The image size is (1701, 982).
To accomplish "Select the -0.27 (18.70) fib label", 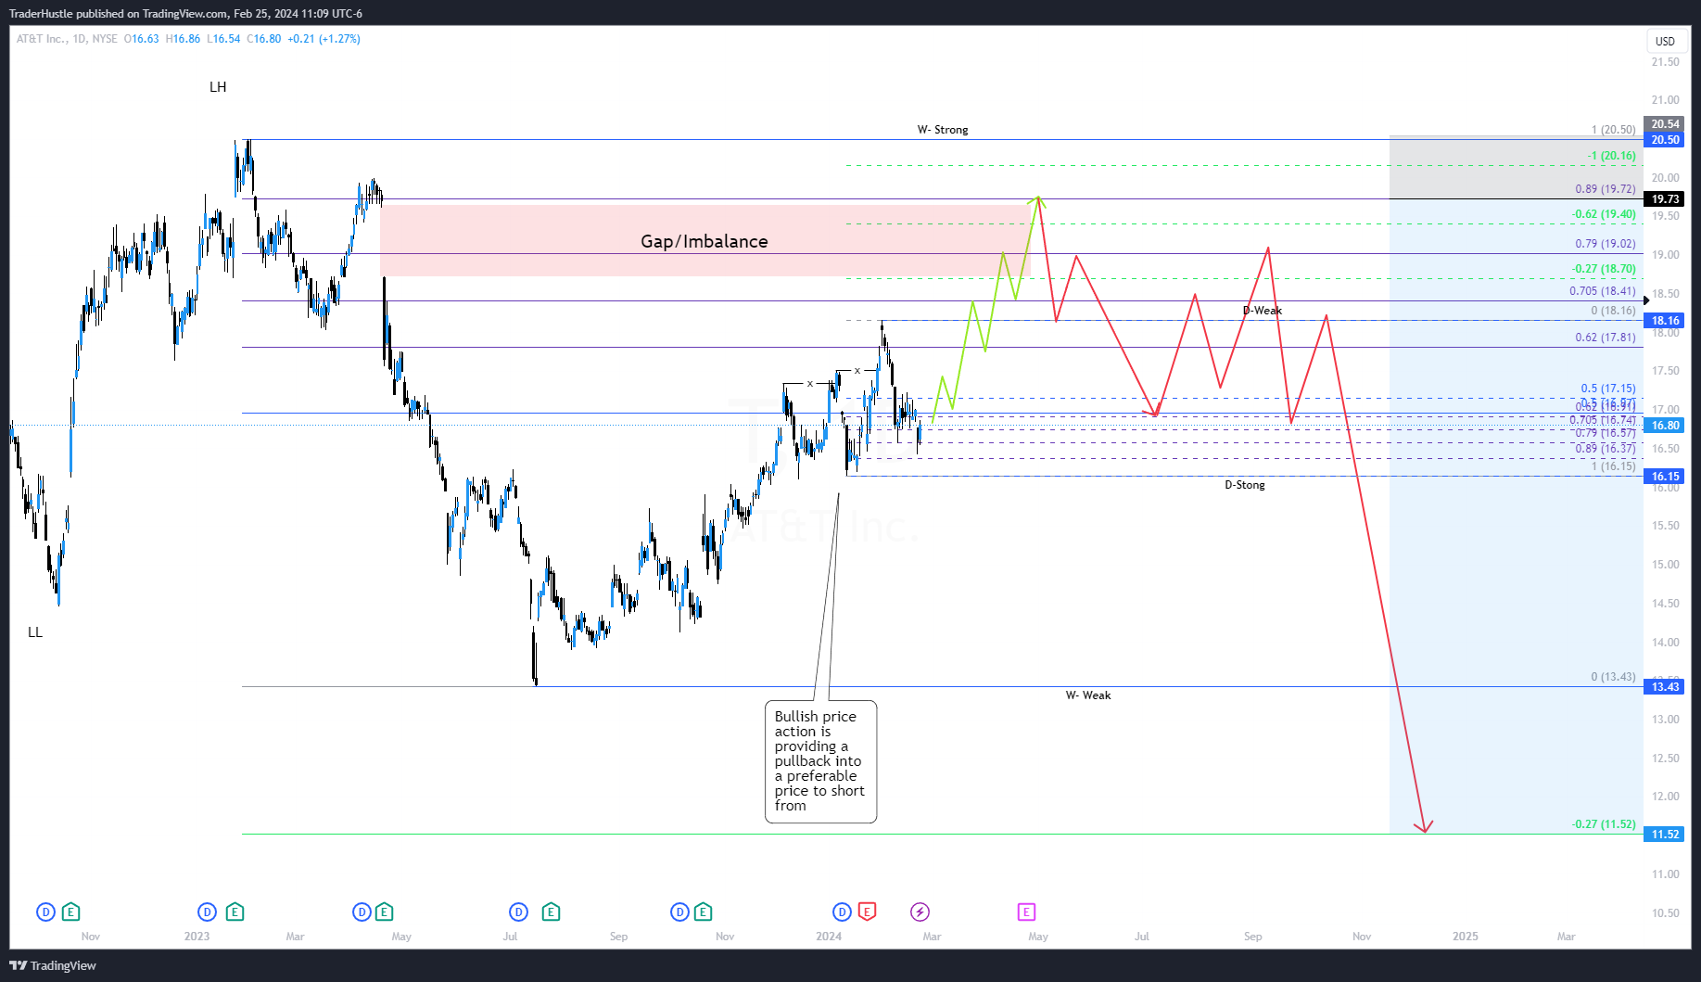I will click(1604, 269).
